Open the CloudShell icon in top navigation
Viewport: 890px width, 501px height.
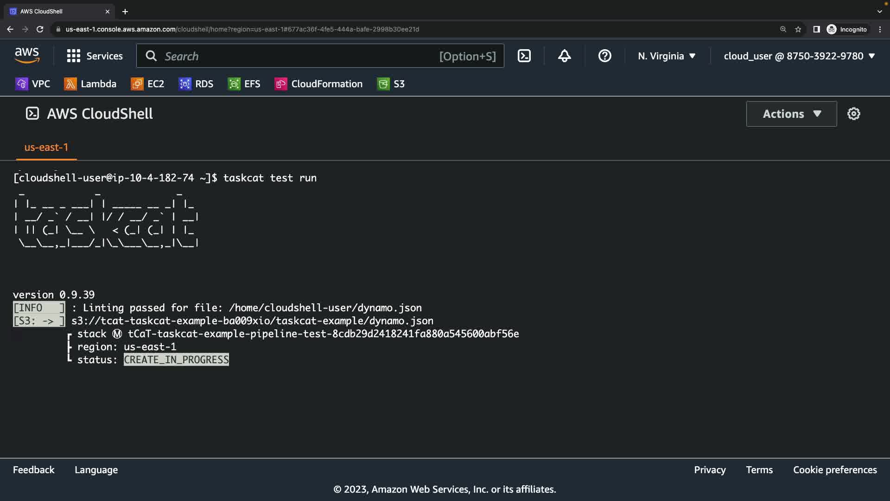524,56
